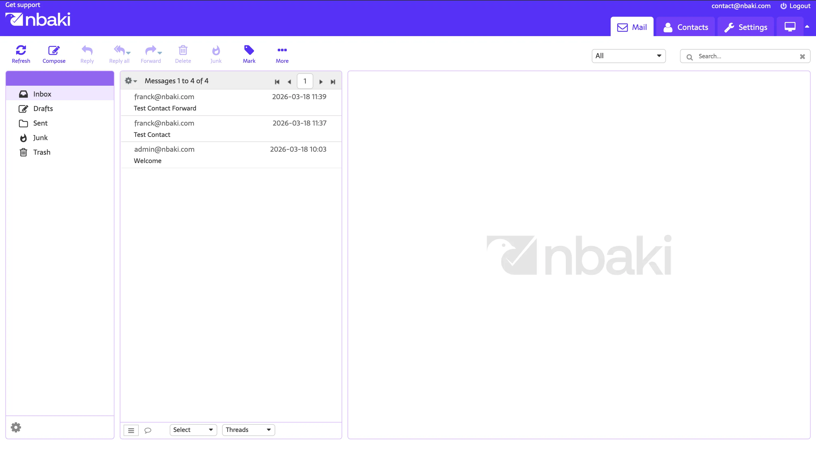Go to previous page of messages

click(x=289, y=82)
